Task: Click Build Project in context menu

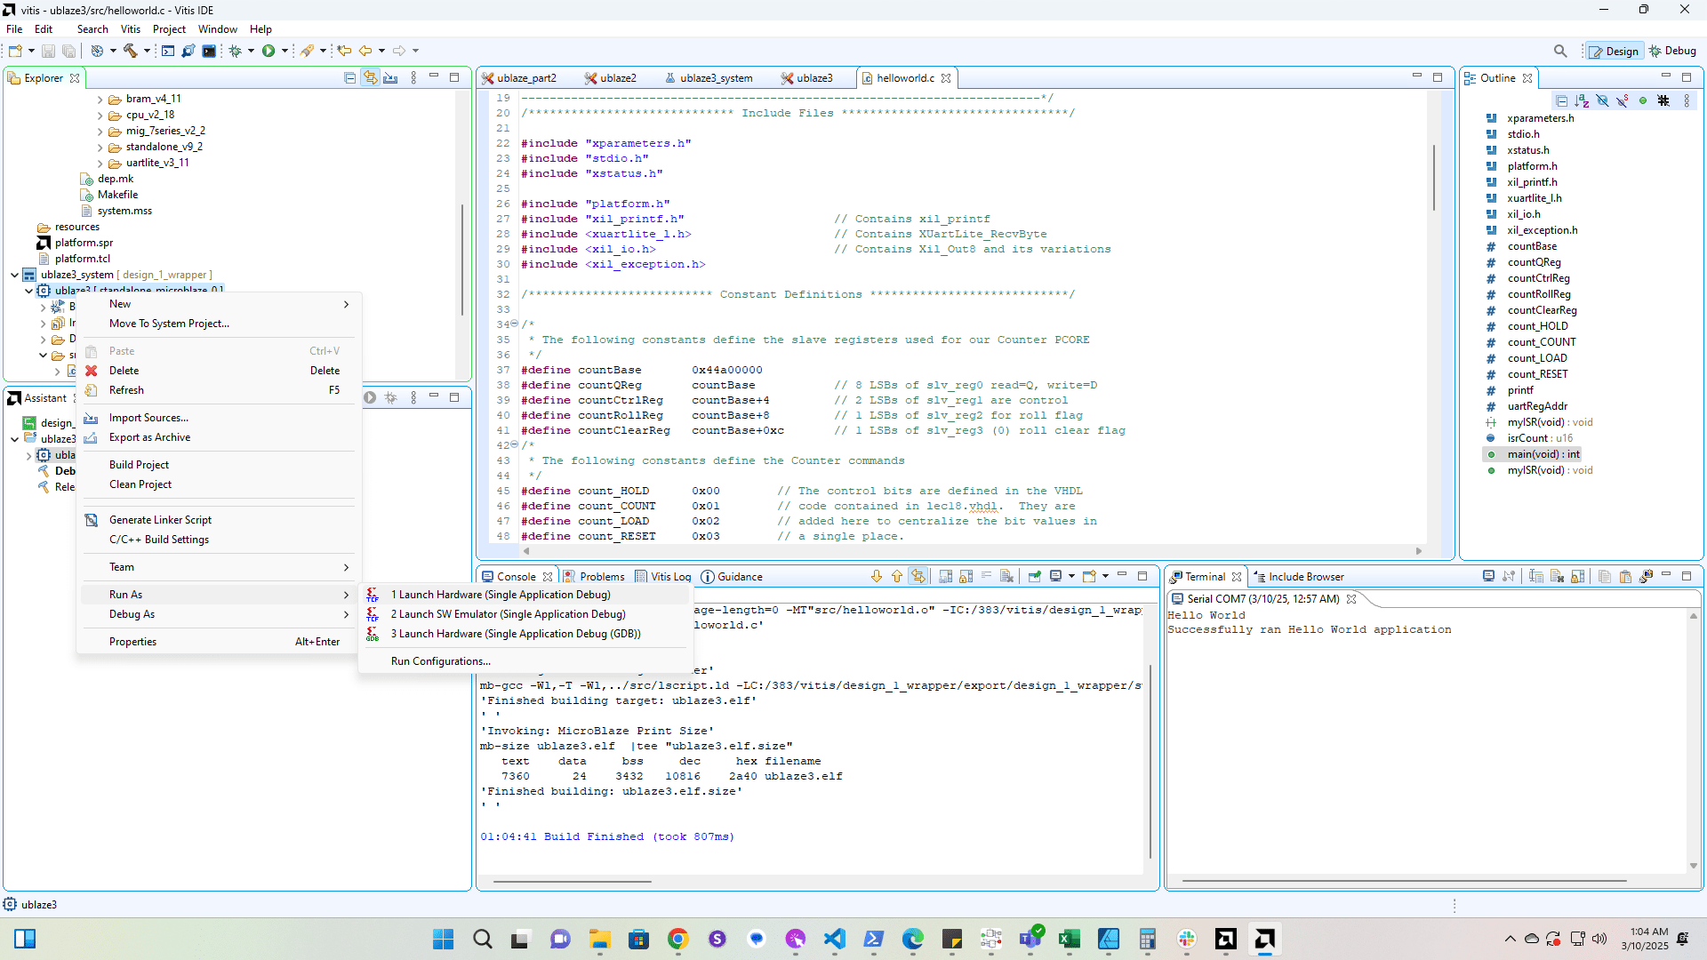Action: coord(139,465)
